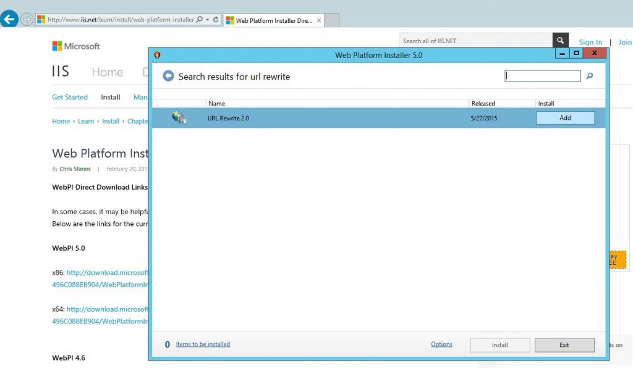The height and width of the screenshot is (368, 633).
Task: Select the Install sub-navigation item
Action: tap(111, 97)
